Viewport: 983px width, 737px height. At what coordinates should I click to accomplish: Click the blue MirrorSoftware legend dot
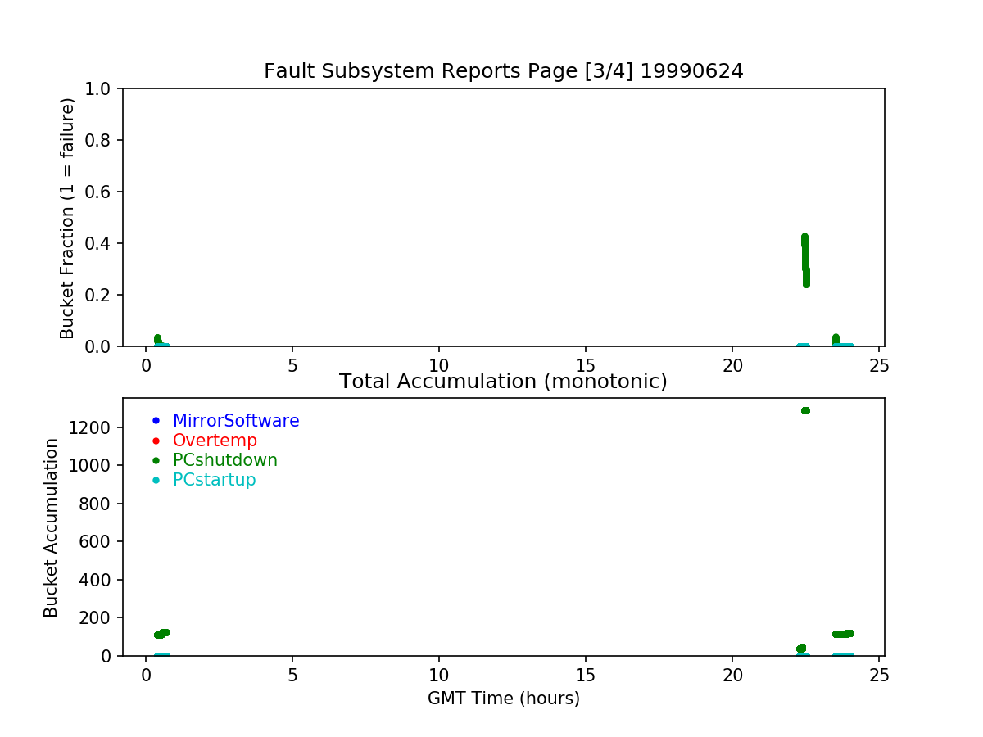coord(156,421)
